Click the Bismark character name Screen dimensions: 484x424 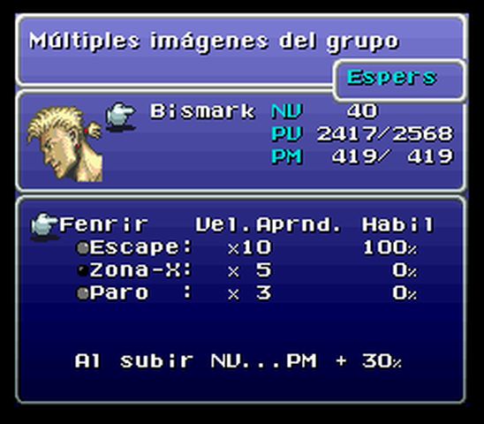(203, 111)
